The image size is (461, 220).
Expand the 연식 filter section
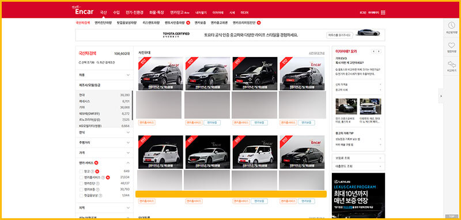[x=104, y=132]
